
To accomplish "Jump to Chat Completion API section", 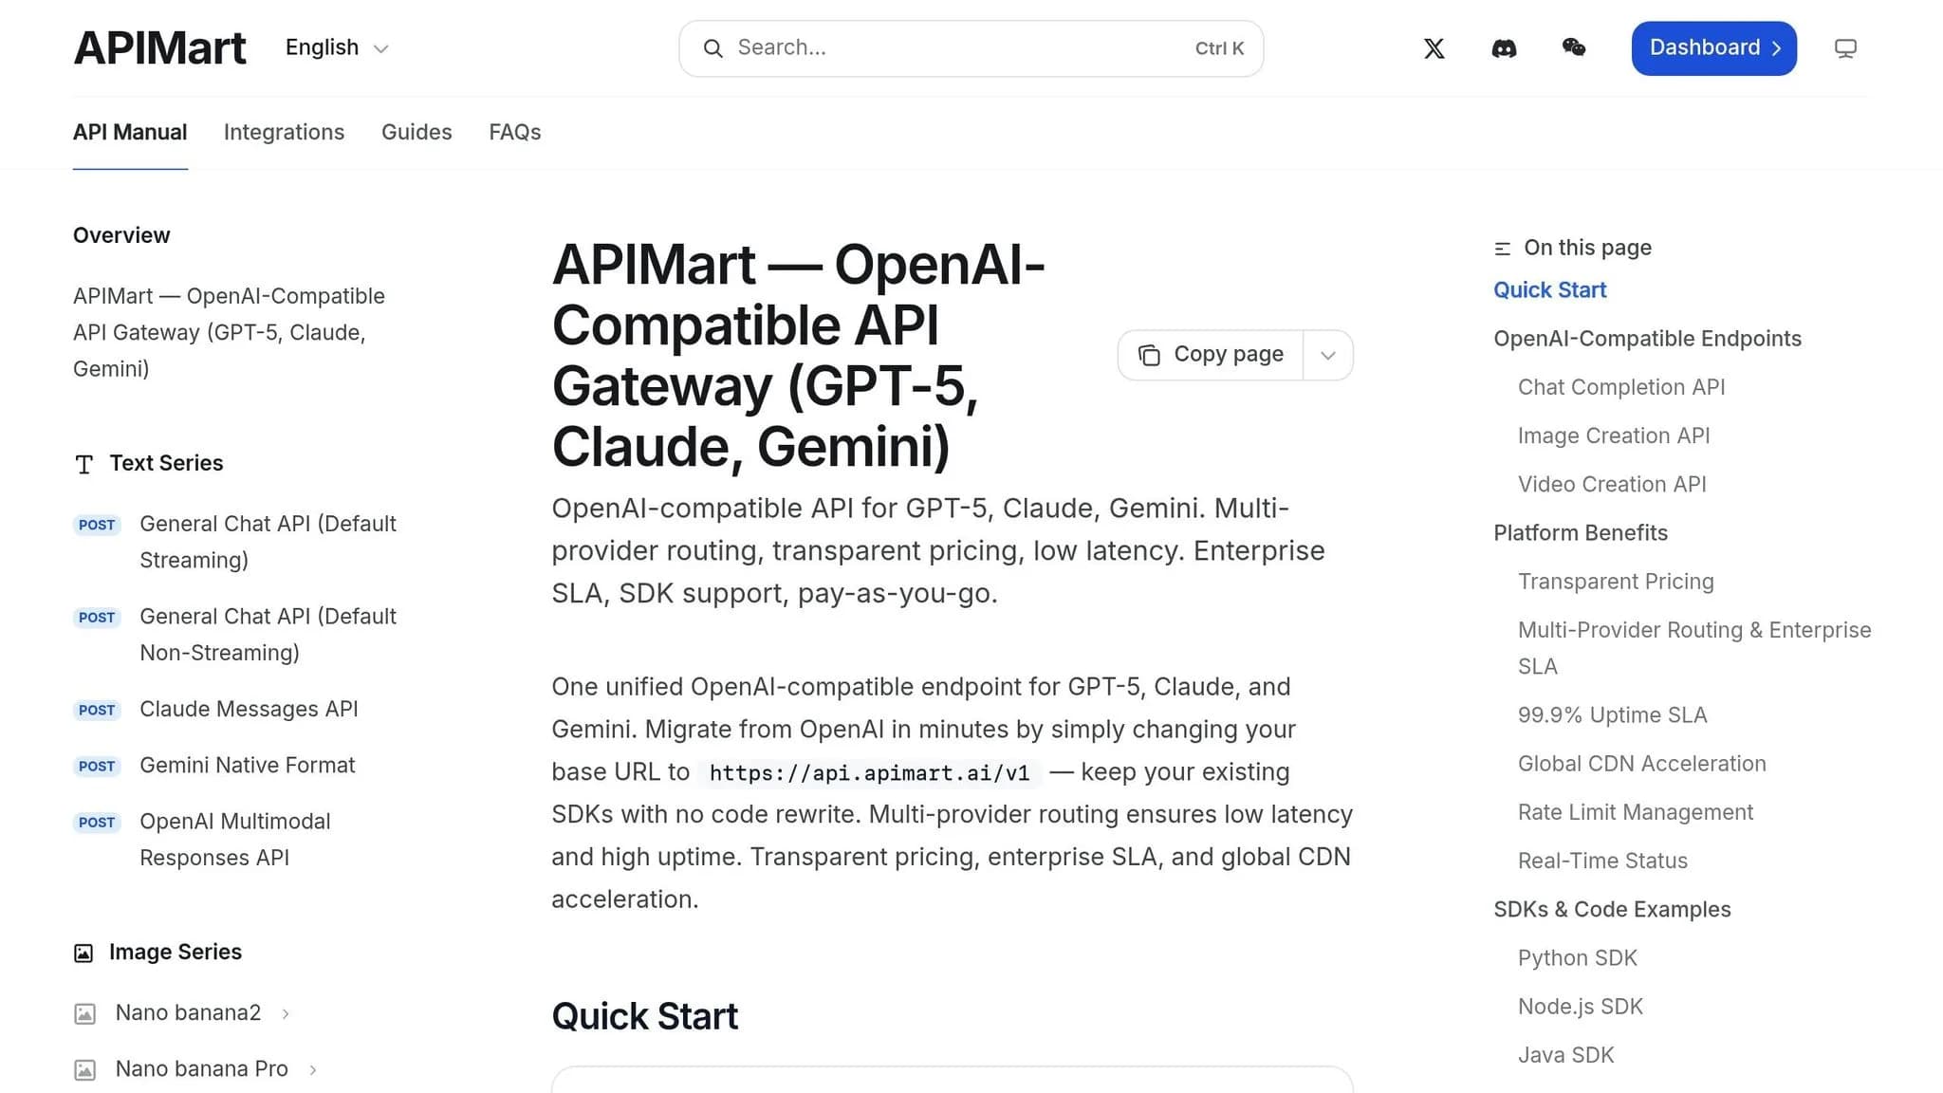I will click(x=1620, y=387).
